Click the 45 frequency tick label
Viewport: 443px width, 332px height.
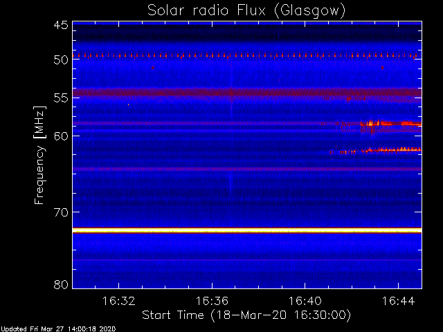coord(61,26)
